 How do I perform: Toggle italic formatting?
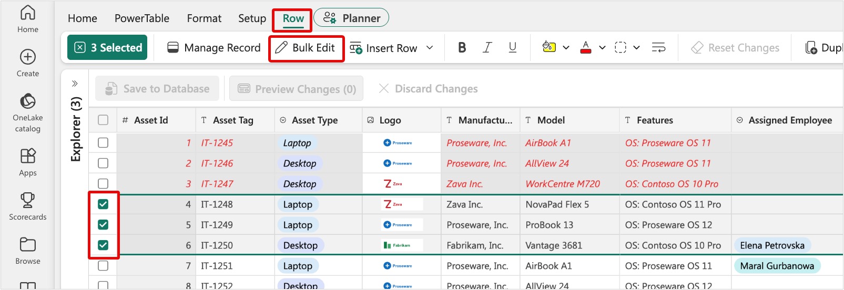tap(487, 48)
